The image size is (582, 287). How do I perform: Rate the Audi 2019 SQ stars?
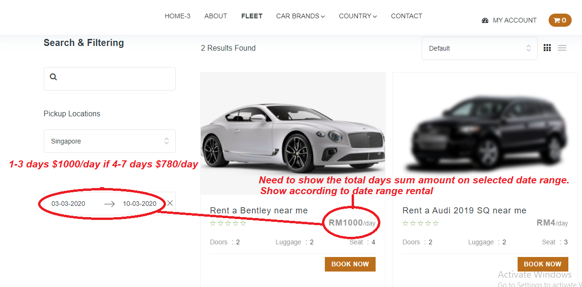(x=421, y=223)
